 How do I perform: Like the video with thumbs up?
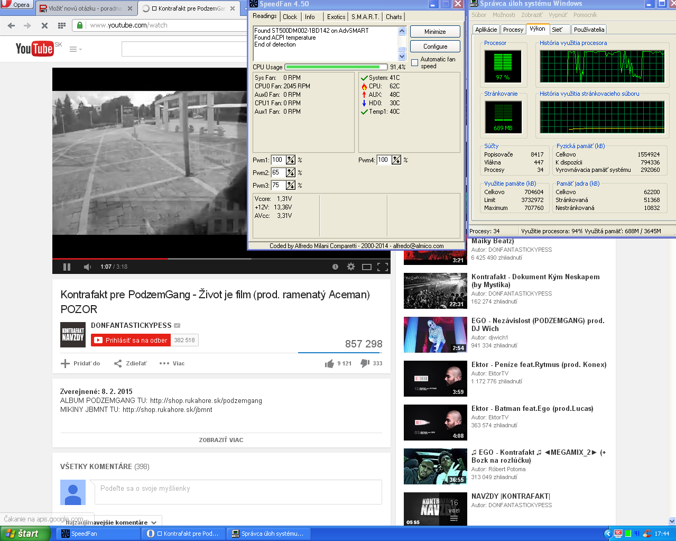point(330,363)
